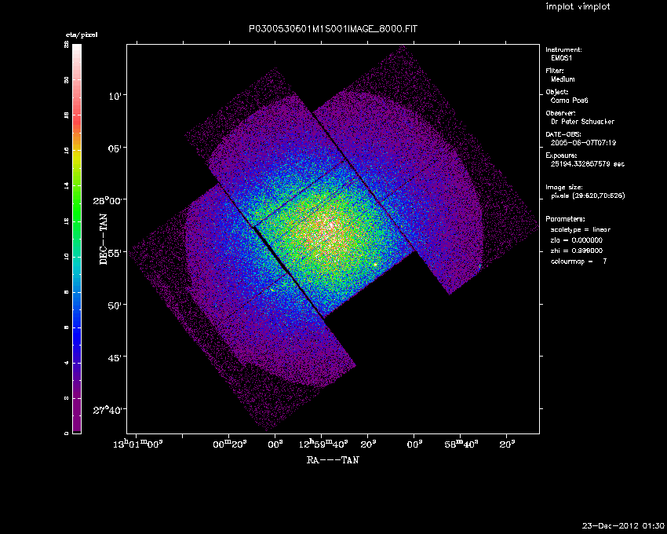Select the 'zhi = 0.999000' parameter
667x534 pixels.
click(577, 251)
